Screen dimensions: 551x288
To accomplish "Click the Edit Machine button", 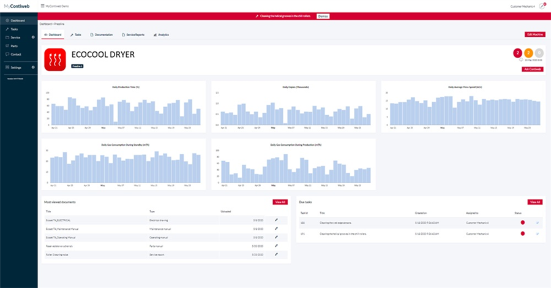I will click(x=535, y=34).
